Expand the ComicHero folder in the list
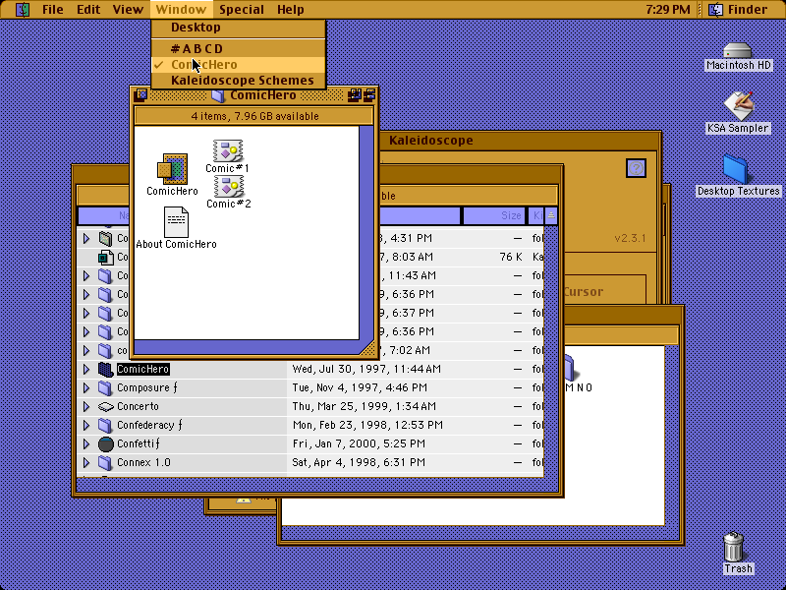The image size is (786, 590). pos(86,370)
